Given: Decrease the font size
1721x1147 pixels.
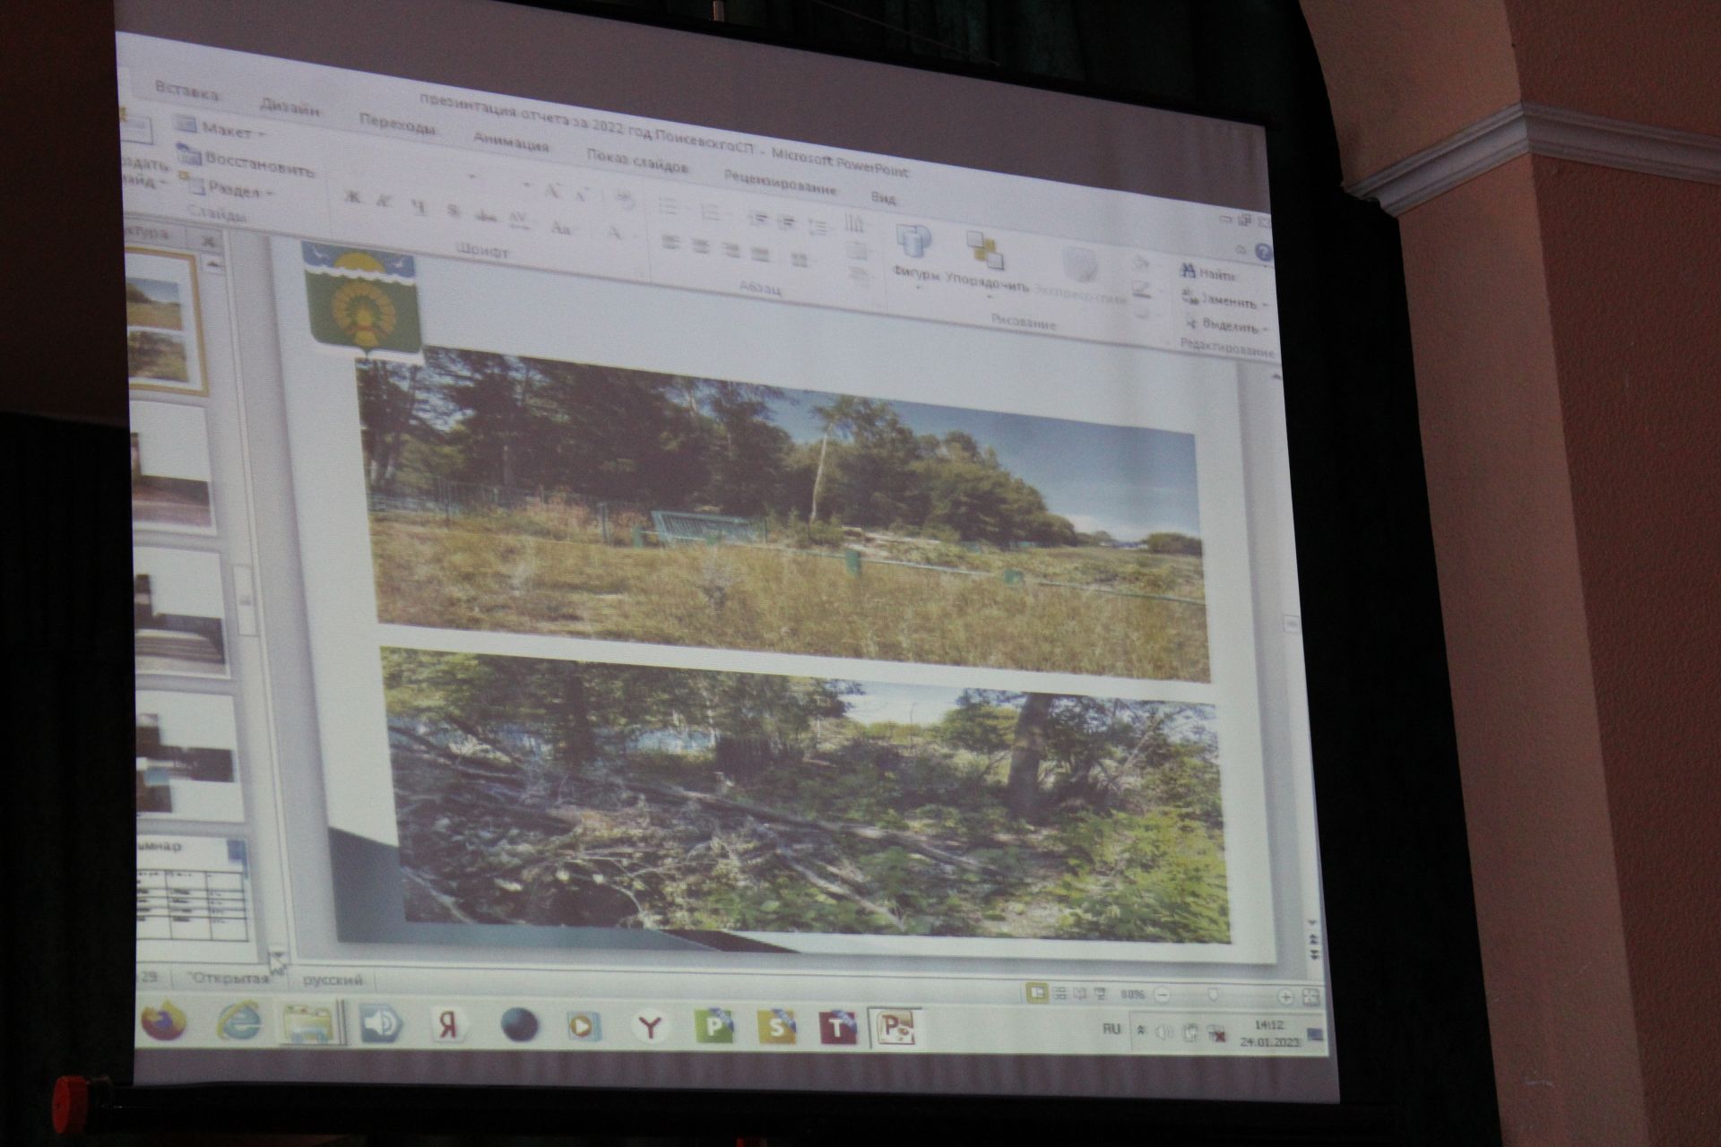Looking at the screenshot, I should click(581, 194).
